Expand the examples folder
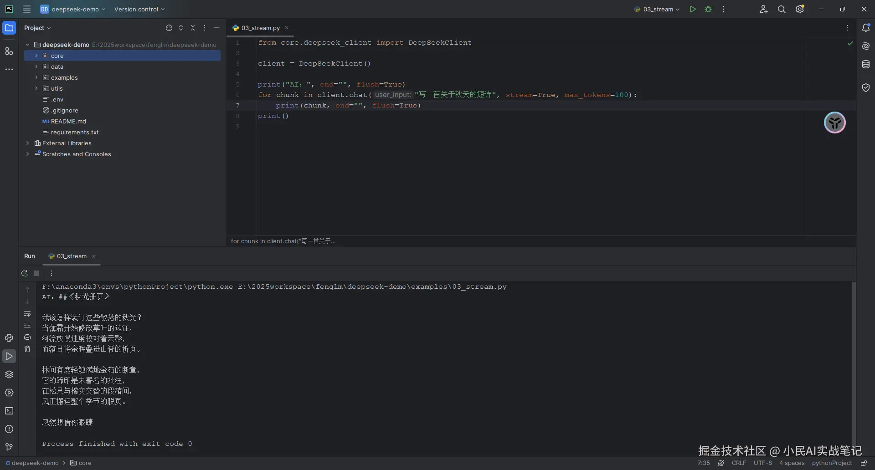This screenshot has width=875, height=470. pyautogui.click(x=36, y=77)
